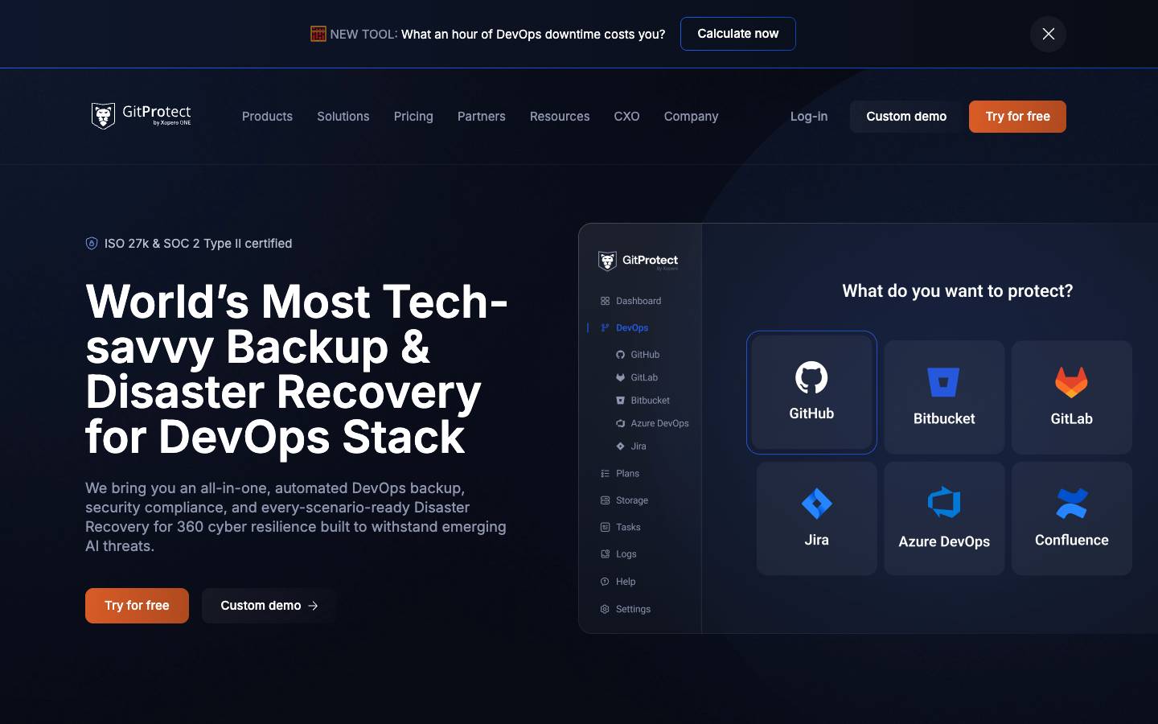Click the Logs sidebar icon
The width and height of the screenshot is (1158, 724).
(605, 553)
